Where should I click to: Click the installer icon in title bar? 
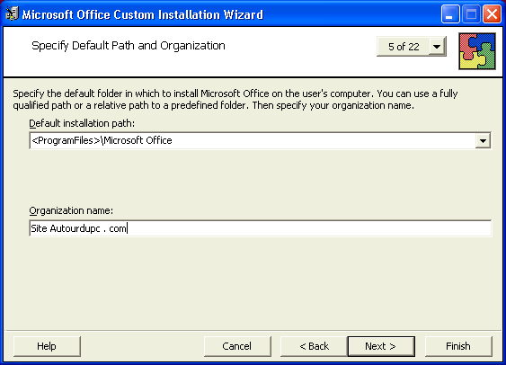pyautogui.click(x=12, y=13)
